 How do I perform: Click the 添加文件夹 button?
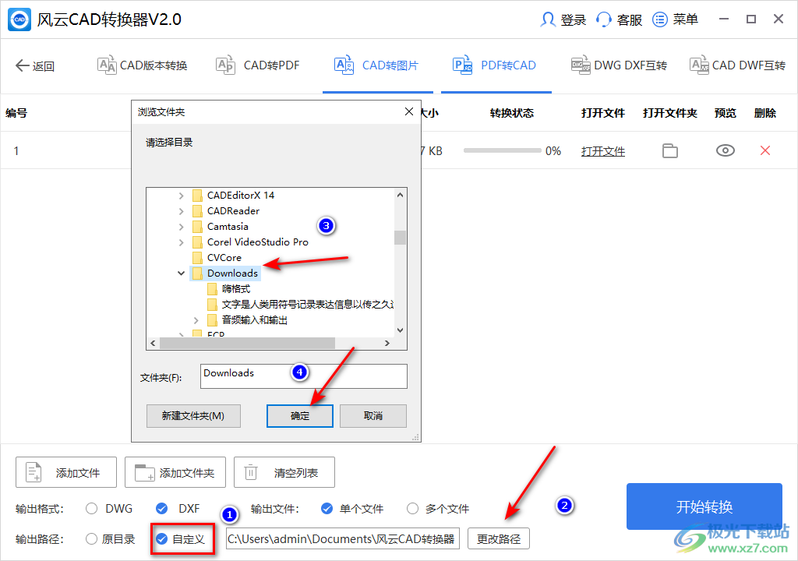[x=175, y=472]
